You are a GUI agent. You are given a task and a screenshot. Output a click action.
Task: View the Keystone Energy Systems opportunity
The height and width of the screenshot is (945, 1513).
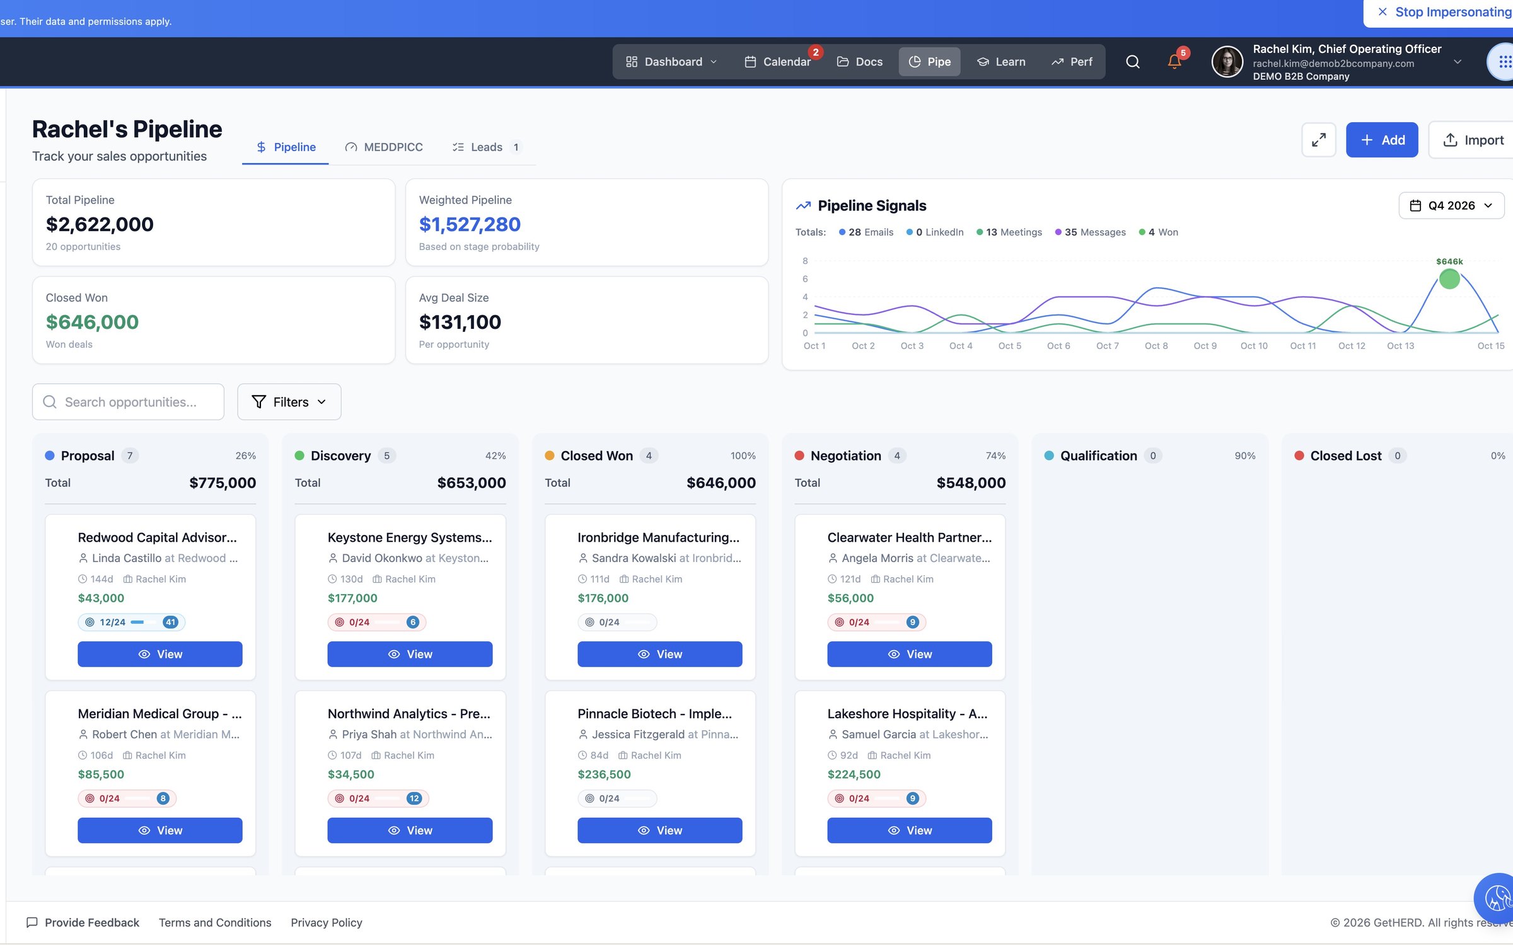pos(410,654)
